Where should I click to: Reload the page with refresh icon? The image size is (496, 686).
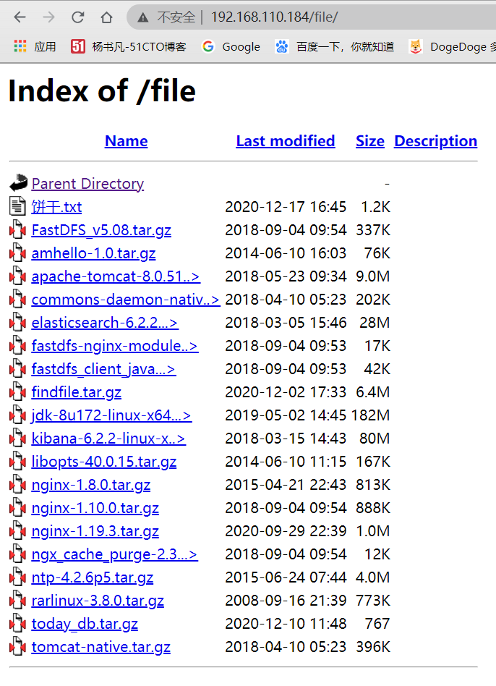[x=78, y=17]
